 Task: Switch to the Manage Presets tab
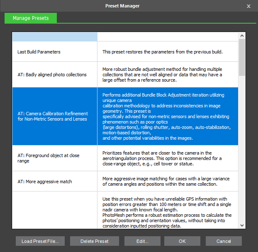(x=31, y=18)
